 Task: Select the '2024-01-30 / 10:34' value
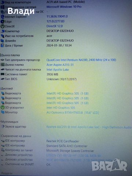click(x=59, y=45)
